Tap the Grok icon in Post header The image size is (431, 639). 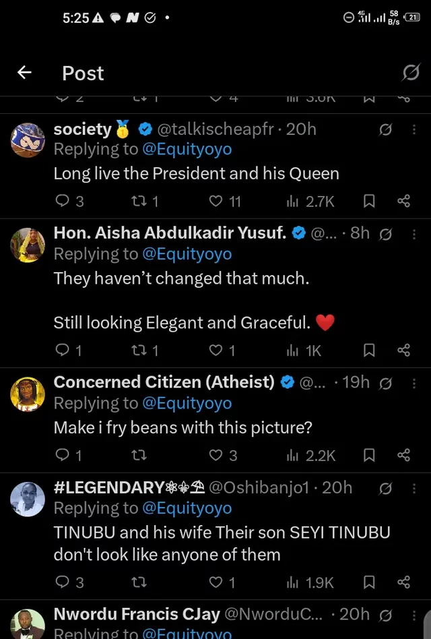pyautogui.click(x=410, y=73)
